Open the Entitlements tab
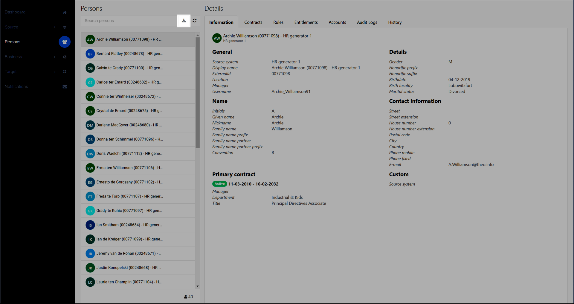 click(x=306, y=22)
